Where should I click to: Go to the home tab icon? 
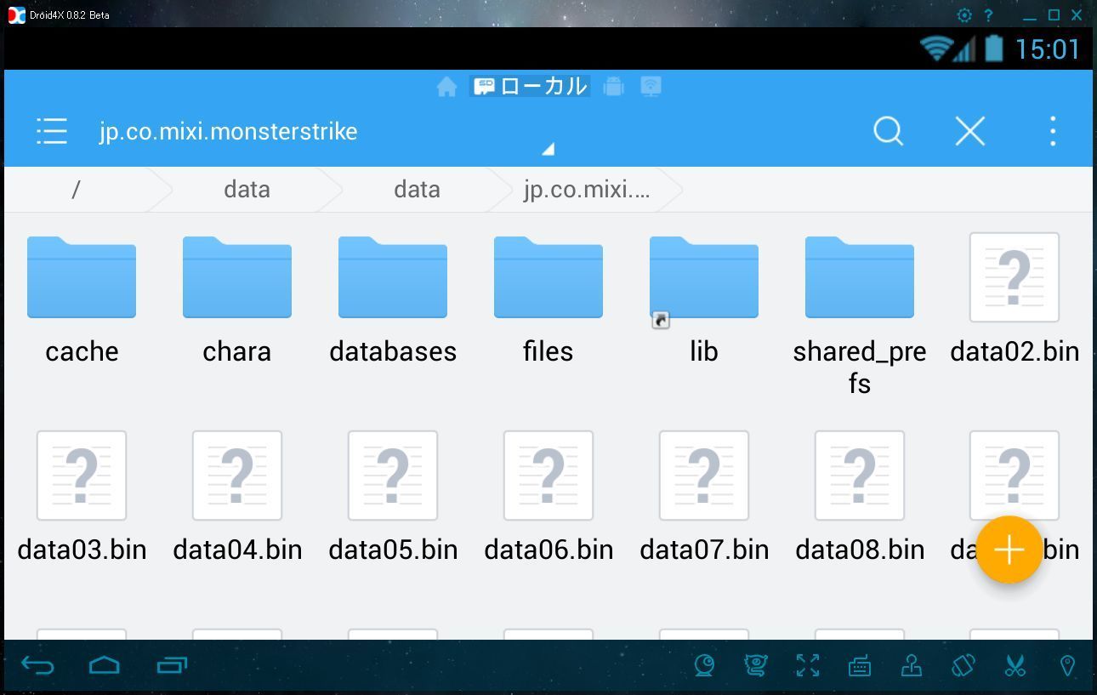click(446, 87)
